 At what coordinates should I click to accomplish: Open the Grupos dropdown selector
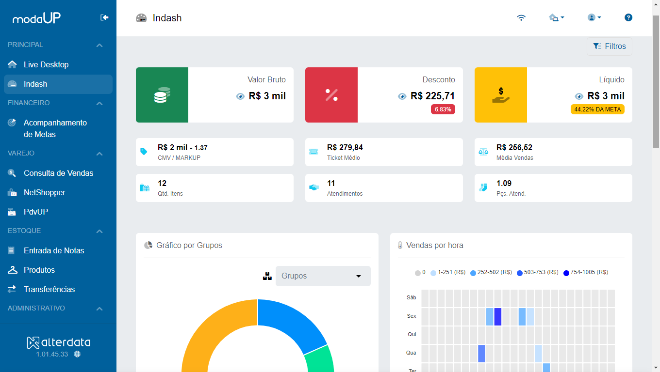(323, 276)
